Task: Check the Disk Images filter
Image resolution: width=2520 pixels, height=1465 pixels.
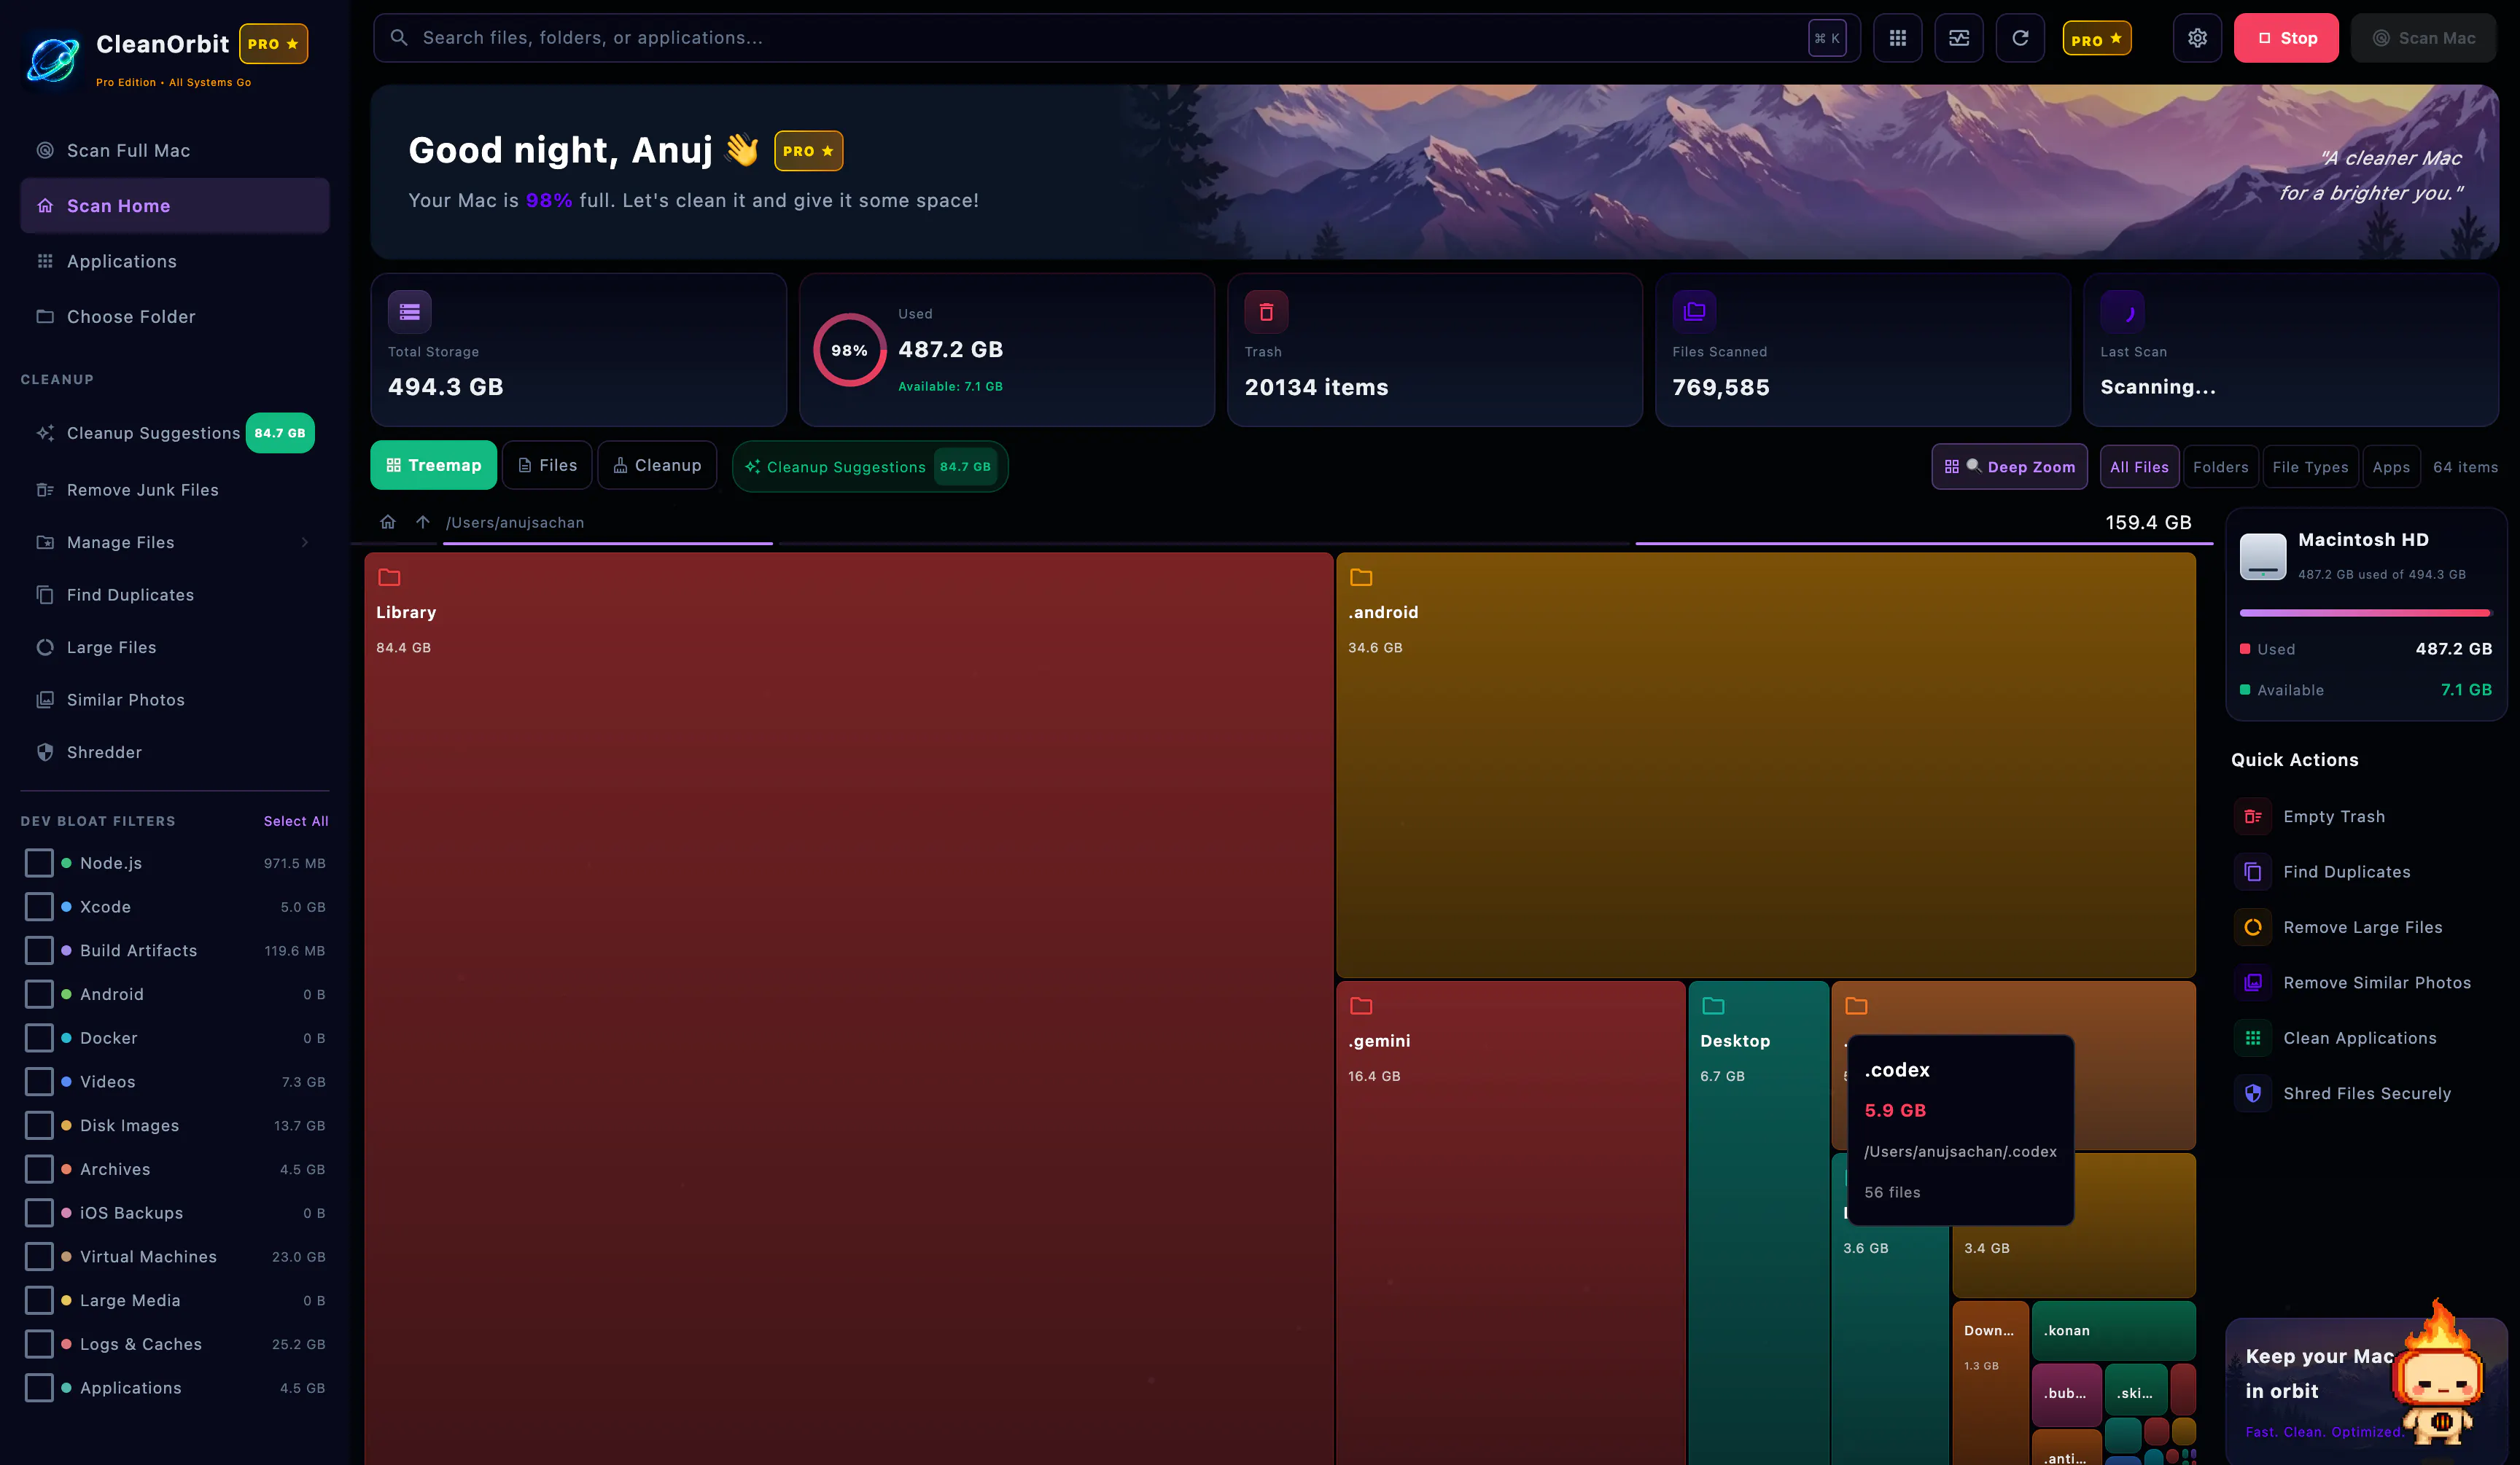Action: click(39, 1125)
